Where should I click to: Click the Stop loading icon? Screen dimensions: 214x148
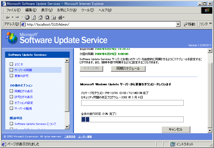(x=27, y=17)
